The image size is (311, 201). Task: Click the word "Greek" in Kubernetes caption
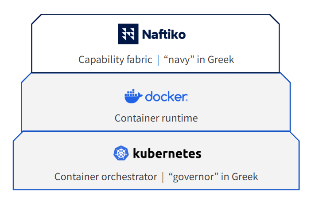pos(245,177)
